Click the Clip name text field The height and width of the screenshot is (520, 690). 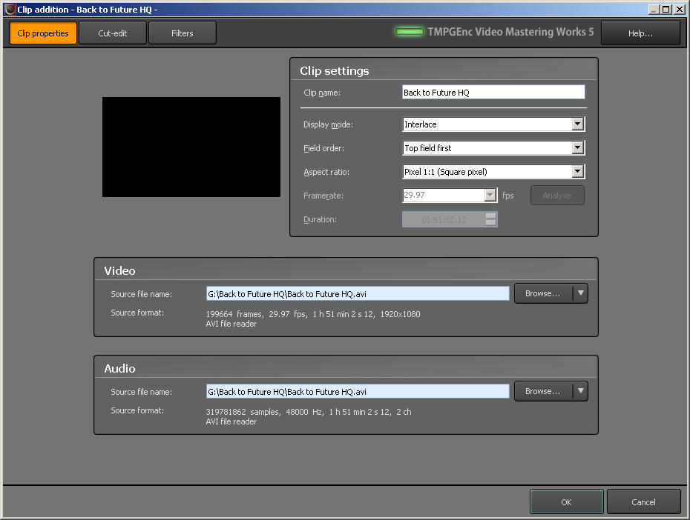tap(493, 93)
